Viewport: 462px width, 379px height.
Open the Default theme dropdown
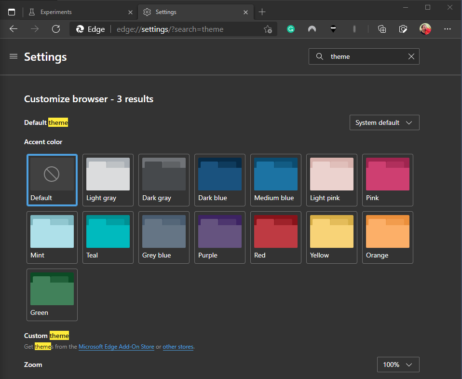pyautogui.click(x=384, y=122)
